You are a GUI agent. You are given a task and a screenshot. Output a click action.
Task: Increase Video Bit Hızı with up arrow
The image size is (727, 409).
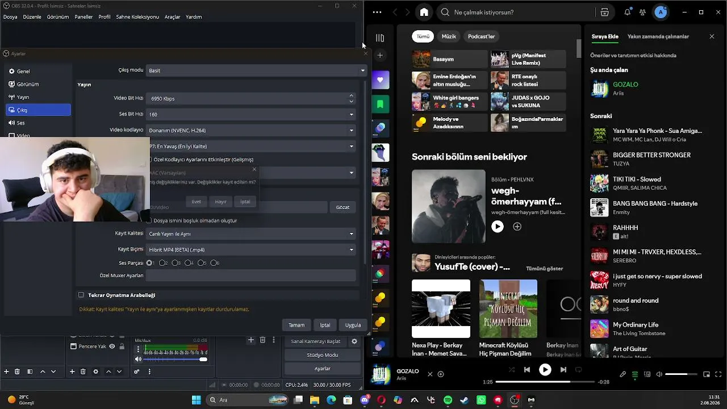pos(351,95)
